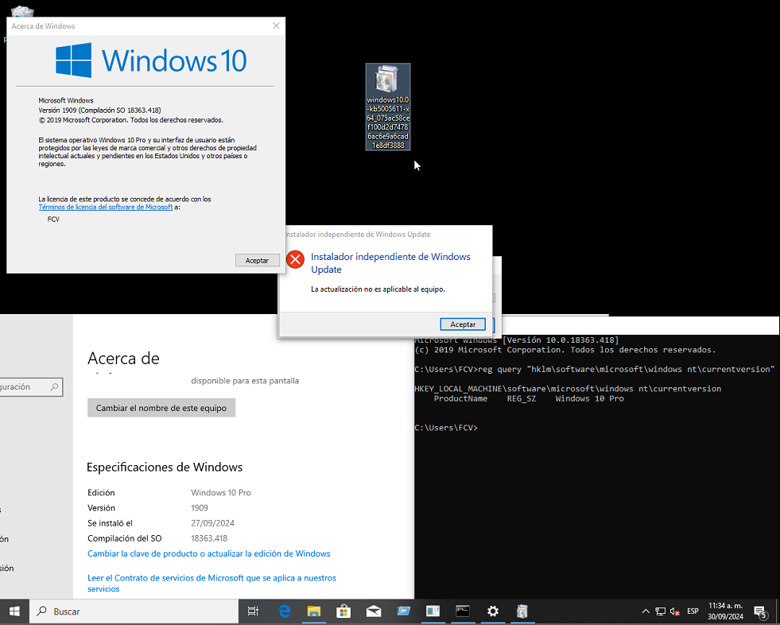Click Aceptar in the Acerca de Windows dialog
780x625 pixels.
pyautogui.click(x=257, y=260)
